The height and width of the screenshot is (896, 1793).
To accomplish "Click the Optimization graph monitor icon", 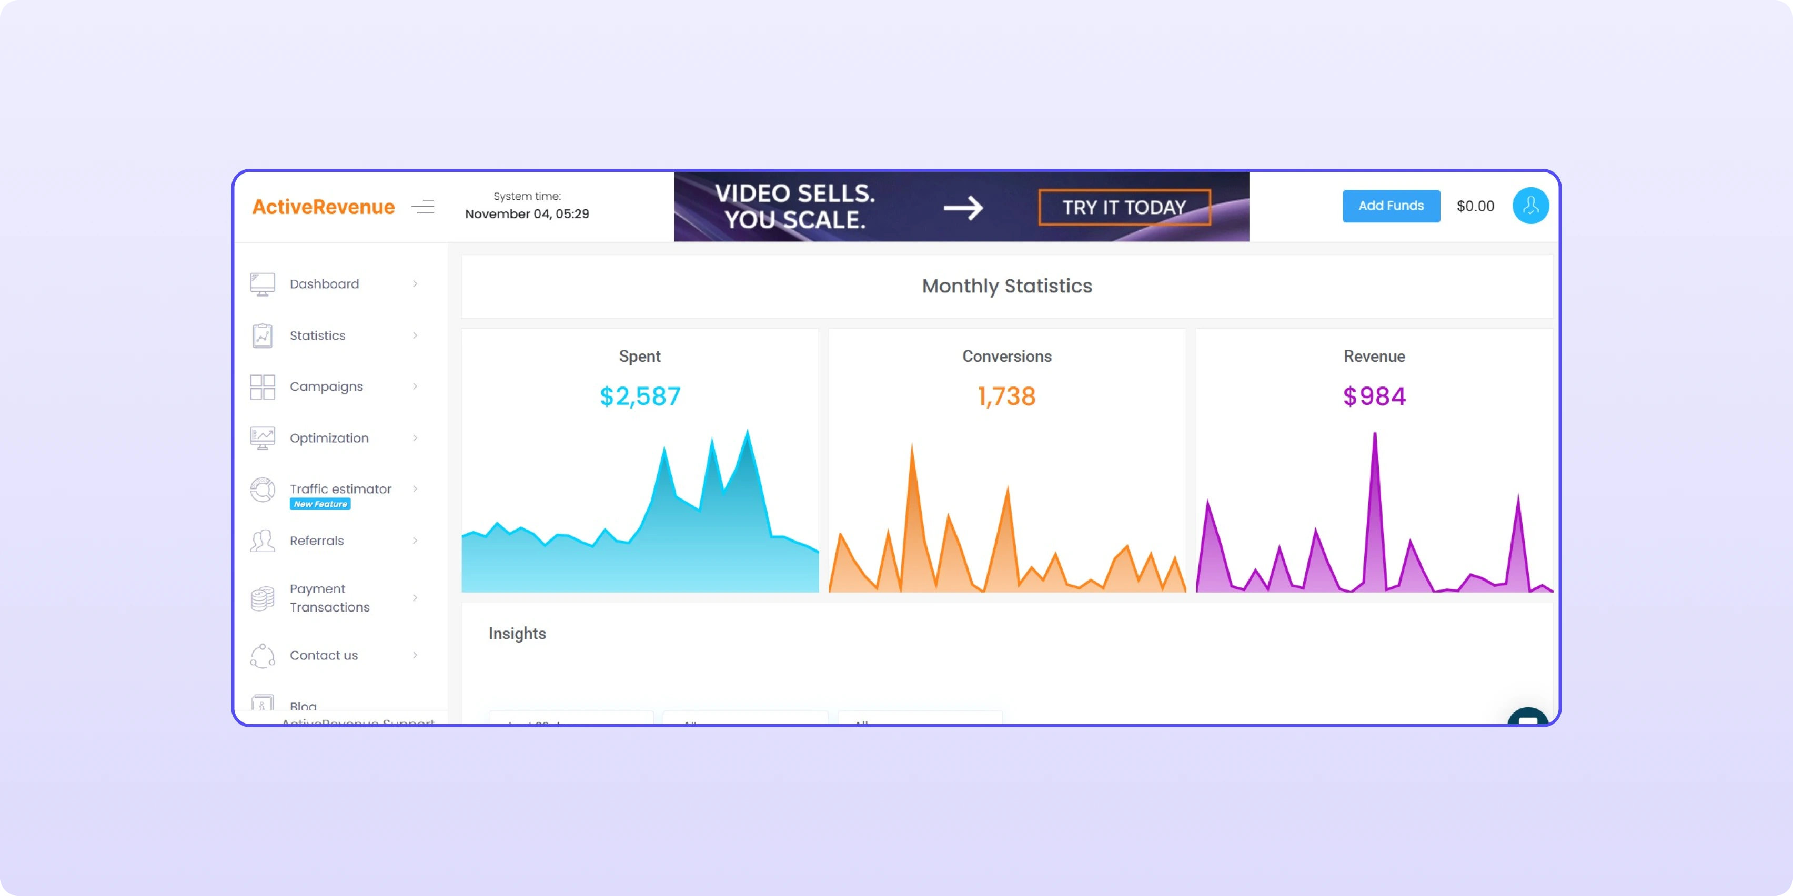I will (x=263, y=438).
